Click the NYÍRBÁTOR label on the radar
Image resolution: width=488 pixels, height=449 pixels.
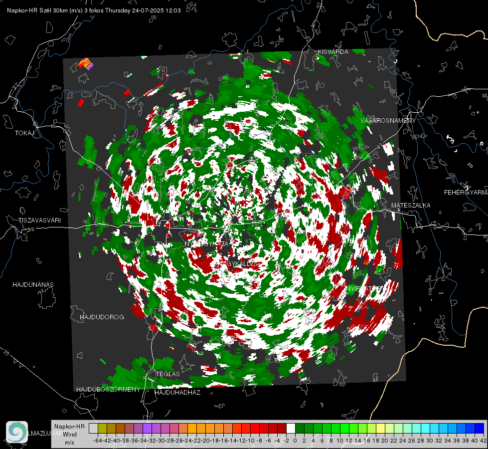[x=362, y=289]
